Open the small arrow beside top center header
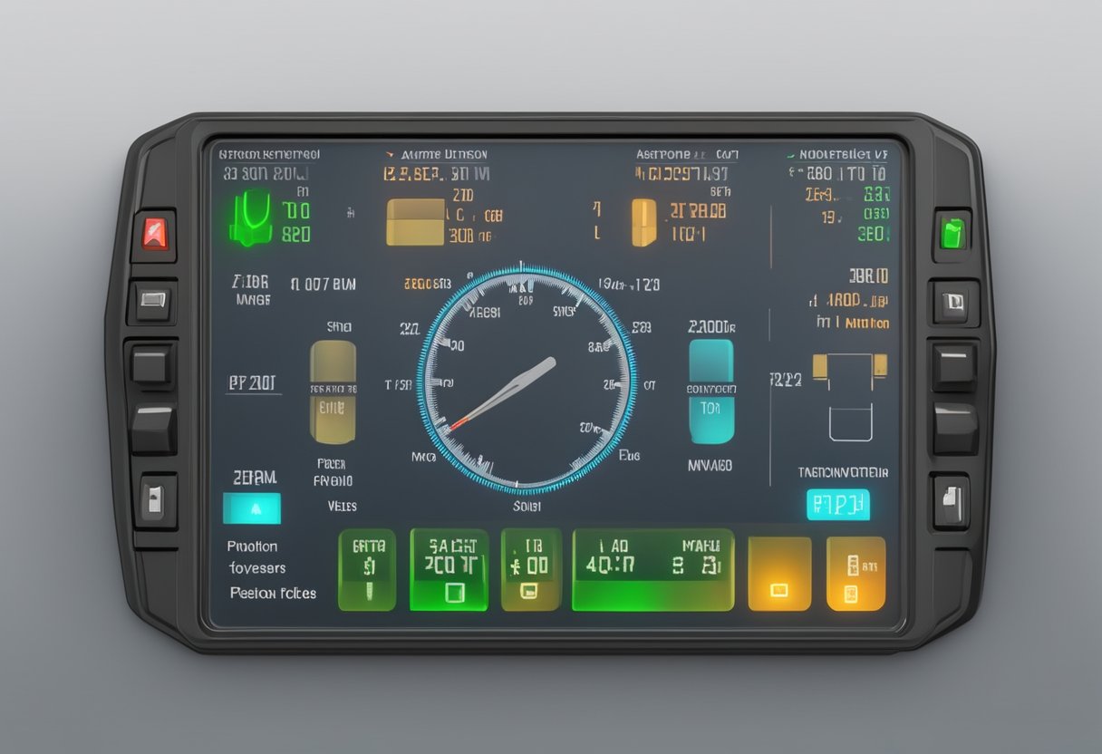 coord(390,154)
